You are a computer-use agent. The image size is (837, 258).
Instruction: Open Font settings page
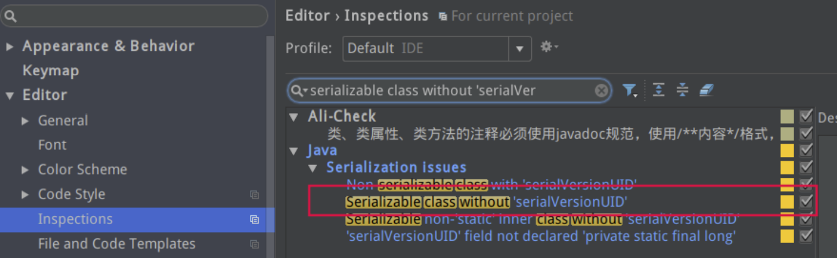(52, 145)
